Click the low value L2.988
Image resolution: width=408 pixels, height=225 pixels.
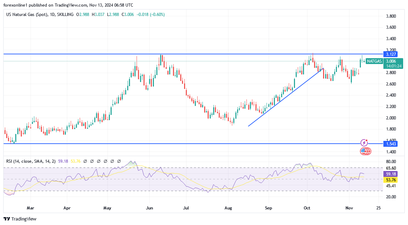(x=112, y=15)
